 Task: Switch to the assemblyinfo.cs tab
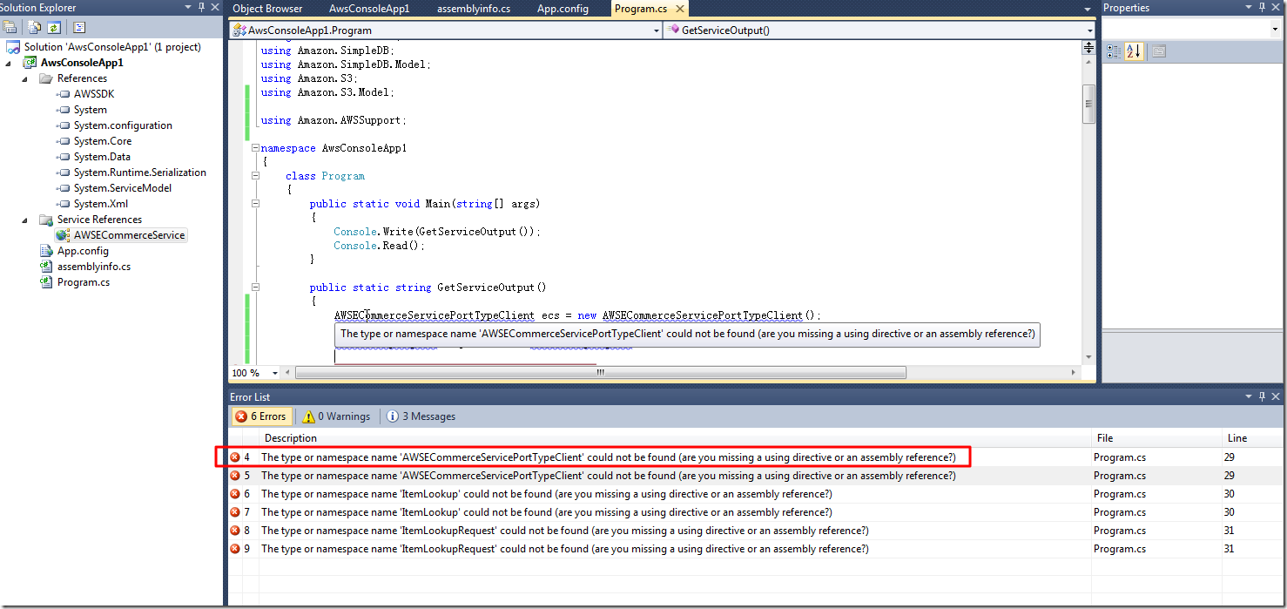point(474,9)
